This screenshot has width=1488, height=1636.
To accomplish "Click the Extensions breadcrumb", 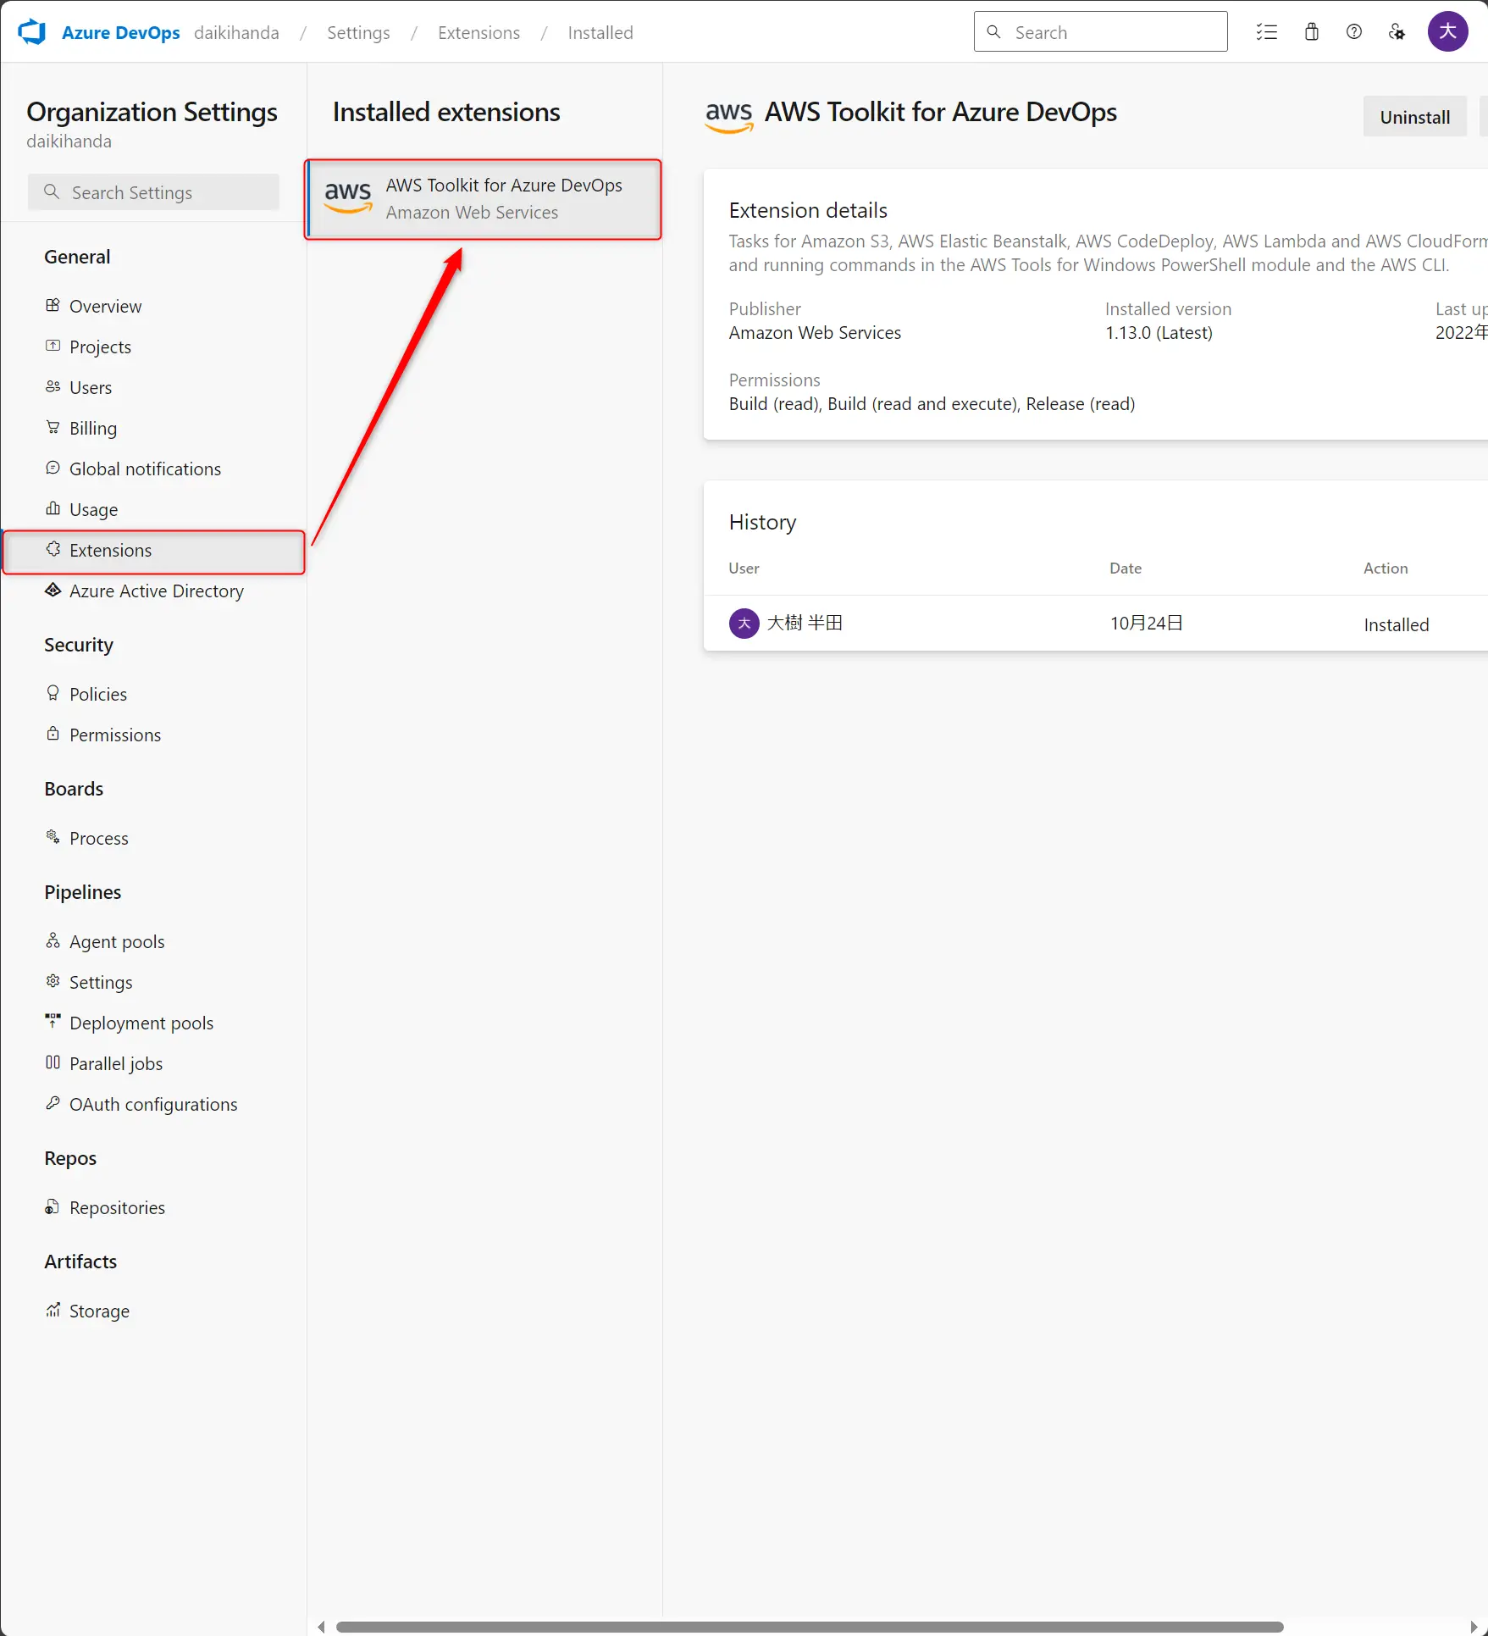I will click(x=478, y=32).
